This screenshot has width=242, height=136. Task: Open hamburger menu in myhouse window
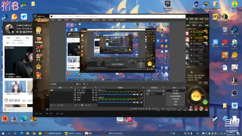pos(5,110)
